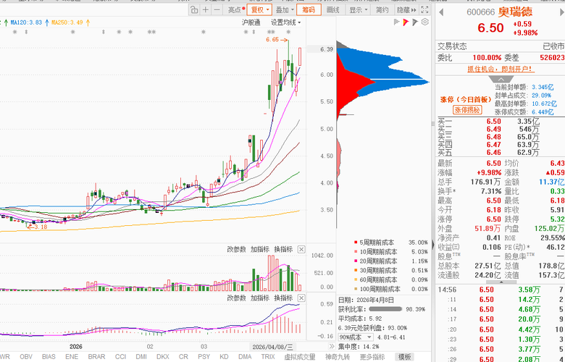565x362 pixels.
Task: Toggle 简约 simple mode
Action: (x=382, y=9)
